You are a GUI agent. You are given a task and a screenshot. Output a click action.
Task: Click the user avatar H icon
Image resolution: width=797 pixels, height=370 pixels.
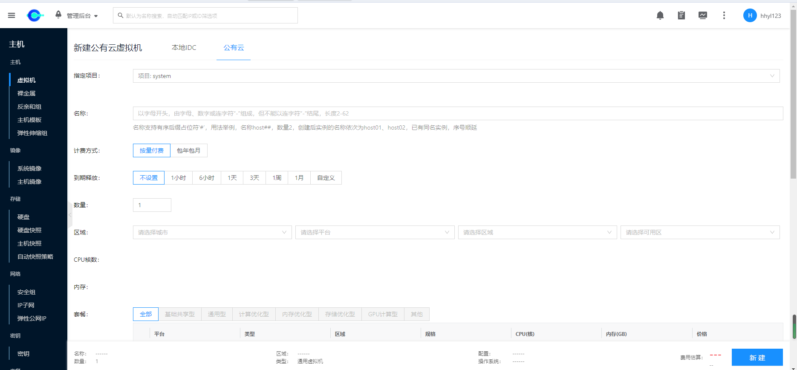[x=750, y=15]
